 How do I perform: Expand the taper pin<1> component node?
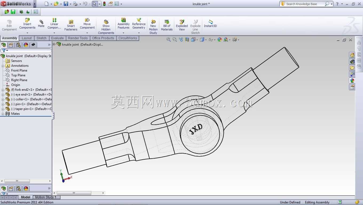click(3, 109)
